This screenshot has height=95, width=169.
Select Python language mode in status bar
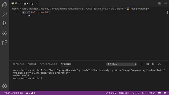151,93
